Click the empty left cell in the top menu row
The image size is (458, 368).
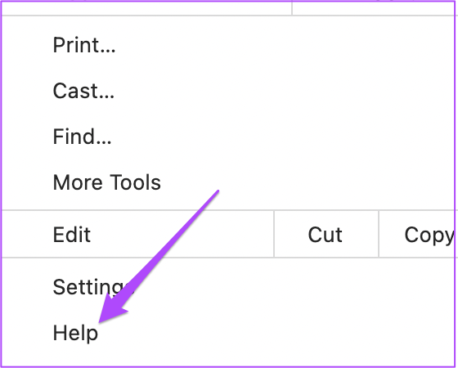click(x=146, y=8)
